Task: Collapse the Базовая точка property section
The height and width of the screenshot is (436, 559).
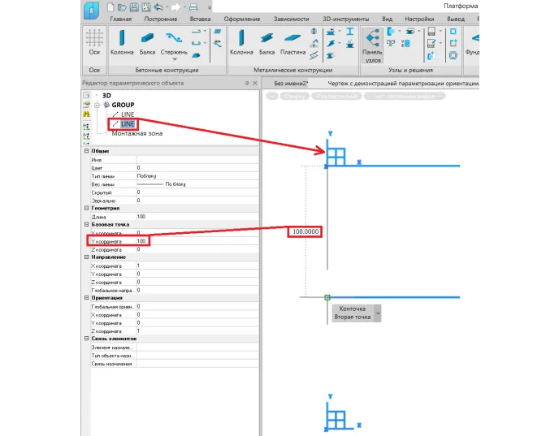Action: [86, 224]
